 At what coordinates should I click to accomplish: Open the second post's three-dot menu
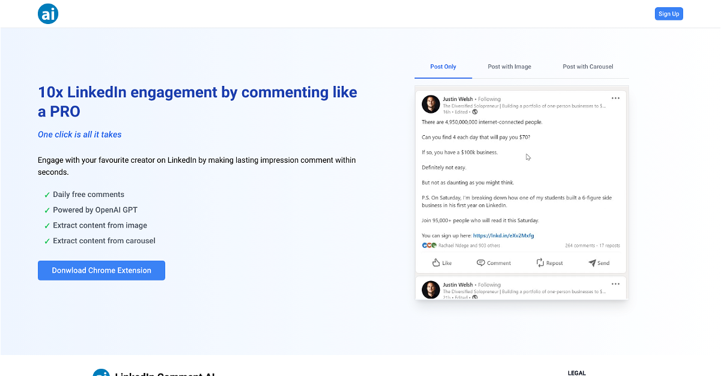click(615, 284)
